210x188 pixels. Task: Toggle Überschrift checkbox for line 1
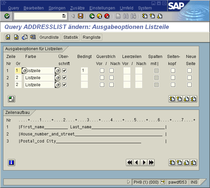64,70
